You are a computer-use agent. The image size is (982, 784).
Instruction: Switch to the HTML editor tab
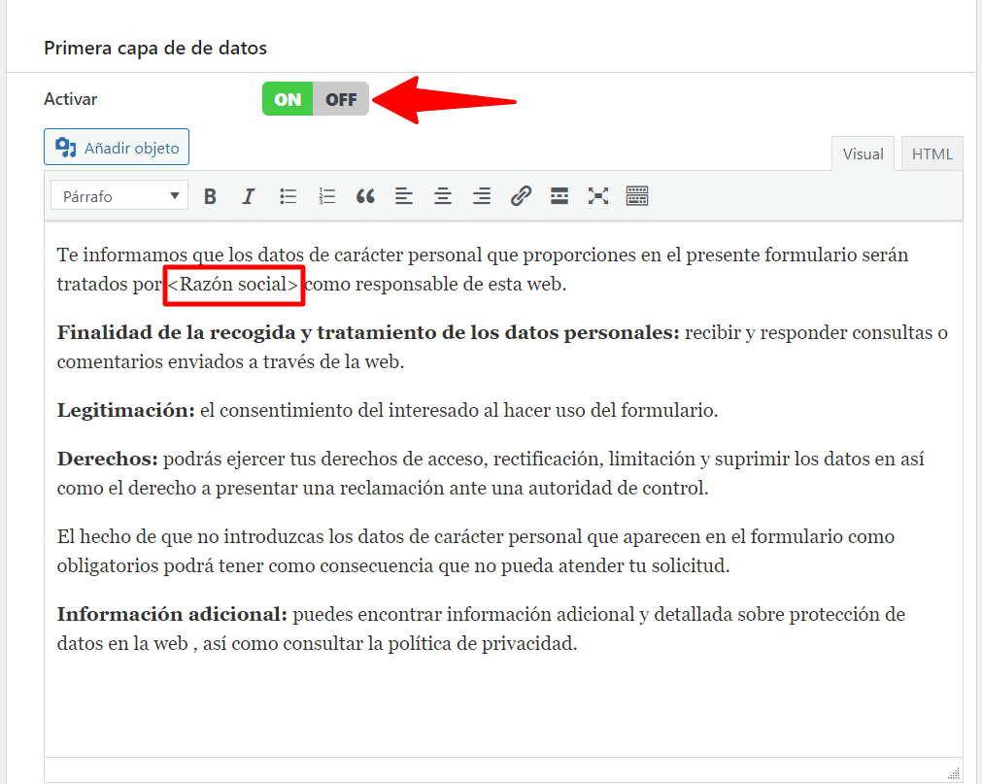pos(931,154)
